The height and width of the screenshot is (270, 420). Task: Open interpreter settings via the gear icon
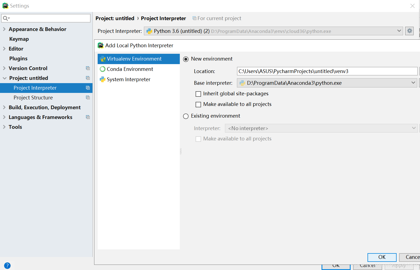point(409,31)
